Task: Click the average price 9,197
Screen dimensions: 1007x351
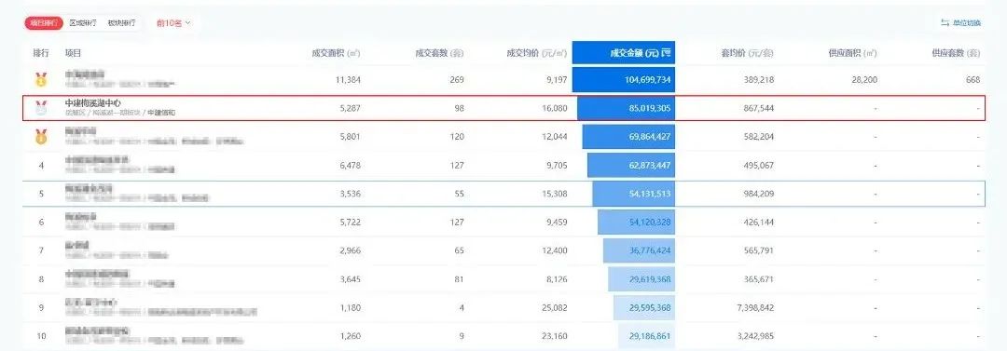Action: pyautogui.click(x=557, y=80)
